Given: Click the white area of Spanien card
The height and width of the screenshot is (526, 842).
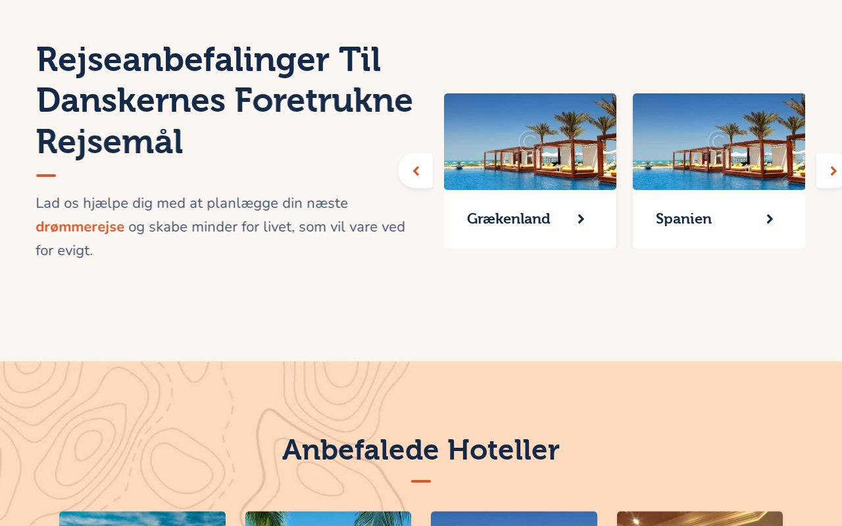Looking at the screenshot, I should (719, 238).
